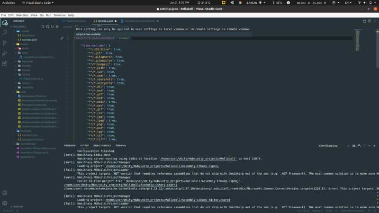The width and height of the screenshot is (379, 213).
Task: Maximize the panel with the chevron up icon
Action: [370, 146]
